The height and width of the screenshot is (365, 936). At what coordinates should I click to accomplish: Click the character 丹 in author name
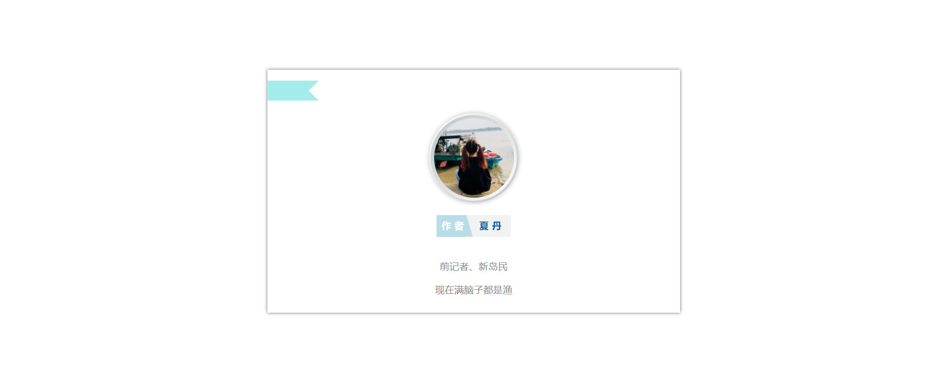click(x=497, y=226)
